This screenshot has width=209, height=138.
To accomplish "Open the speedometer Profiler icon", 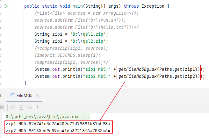I will click(x=29, y=107).
